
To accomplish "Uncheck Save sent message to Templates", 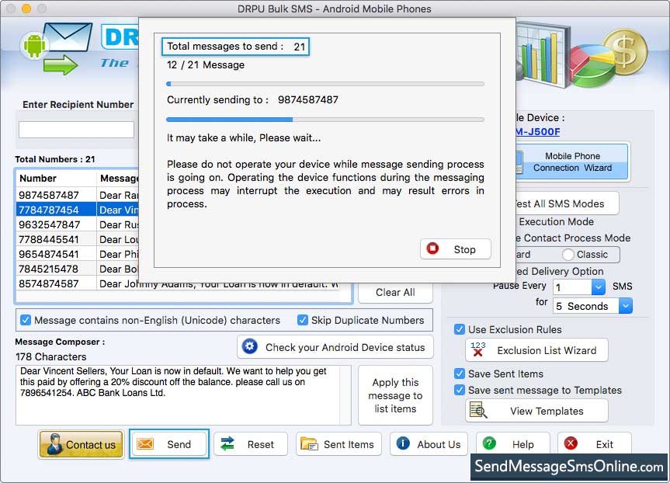I will tap(460, 390).
